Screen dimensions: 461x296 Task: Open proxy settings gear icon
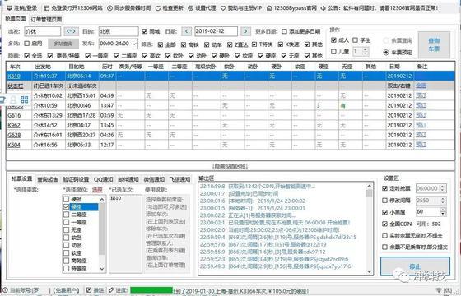pyautogui.click(x=190, y=8)
